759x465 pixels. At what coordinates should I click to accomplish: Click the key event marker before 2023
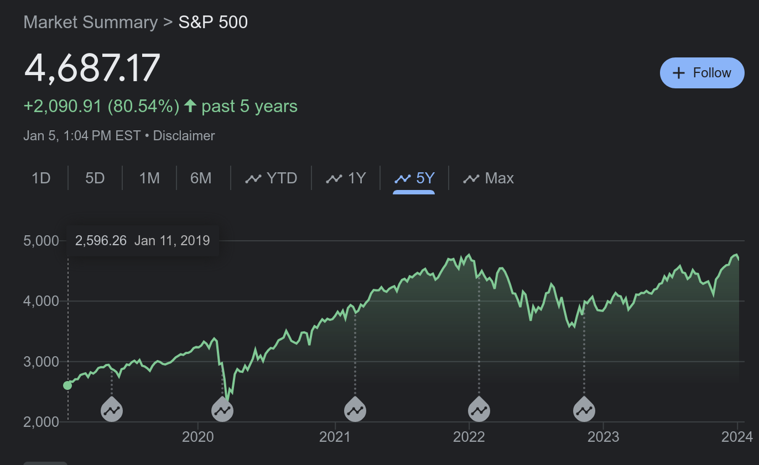click(x=584, y=410)
